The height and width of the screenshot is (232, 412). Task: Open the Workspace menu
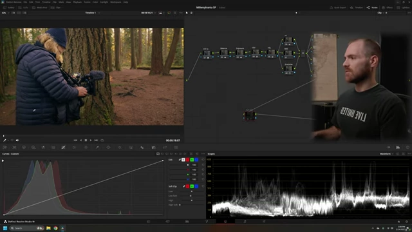(x=116, y=2)
